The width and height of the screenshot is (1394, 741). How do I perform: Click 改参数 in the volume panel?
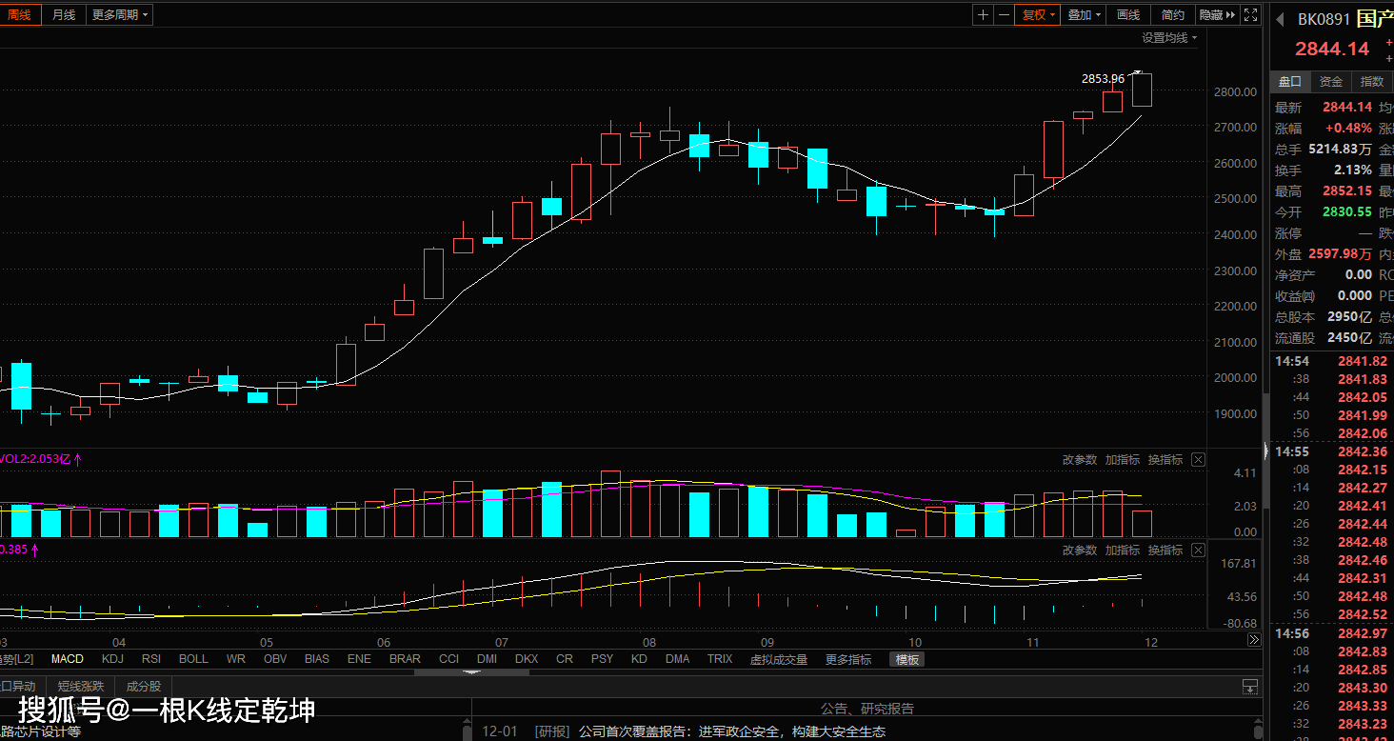pyautogui.click(x=1080, y=460)
